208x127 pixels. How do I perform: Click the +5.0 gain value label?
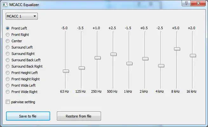[176, 28]
